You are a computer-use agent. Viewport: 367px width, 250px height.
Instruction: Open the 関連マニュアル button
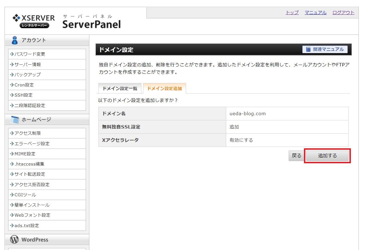click(x=325, y=49)
